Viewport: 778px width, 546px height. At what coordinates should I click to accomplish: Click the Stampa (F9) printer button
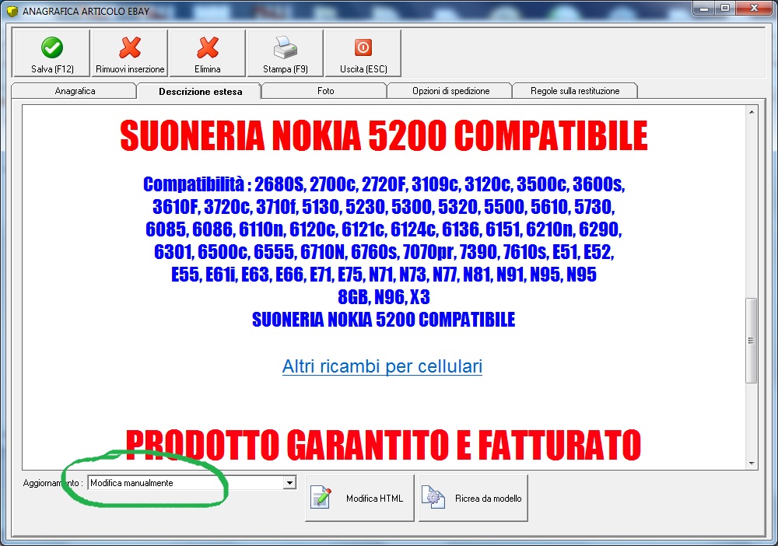pos(286,53)
